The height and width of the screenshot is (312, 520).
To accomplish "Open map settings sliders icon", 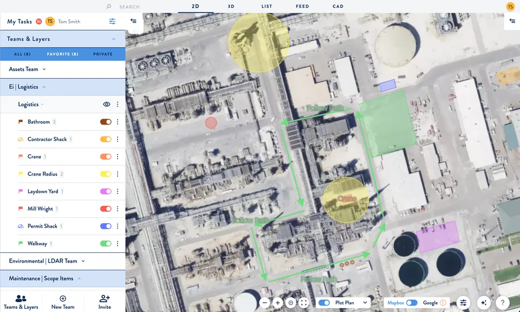I will click(463, 303).
